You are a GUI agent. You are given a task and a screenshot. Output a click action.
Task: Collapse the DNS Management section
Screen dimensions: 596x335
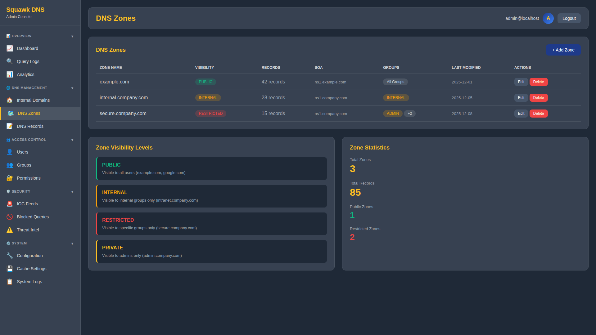tap(40, 88)
